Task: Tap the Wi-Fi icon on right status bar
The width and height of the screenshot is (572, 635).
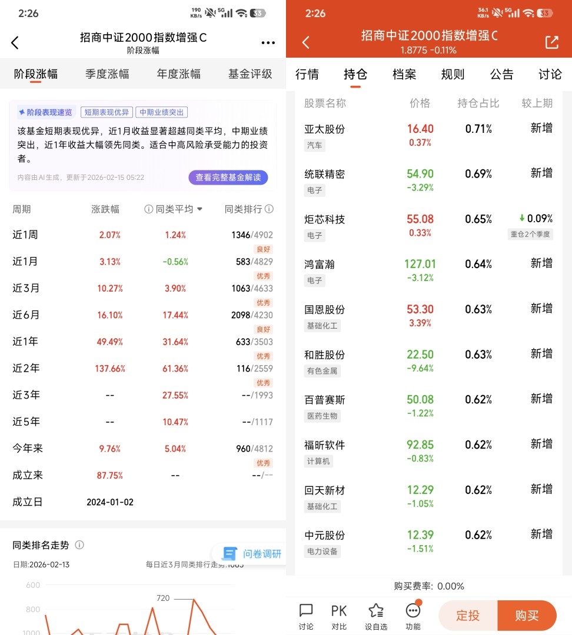Action: point(528,13)
